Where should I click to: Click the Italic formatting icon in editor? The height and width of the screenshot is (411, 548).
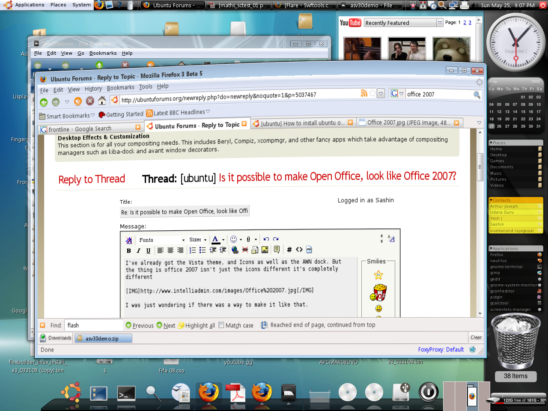(x=138, y=251)
